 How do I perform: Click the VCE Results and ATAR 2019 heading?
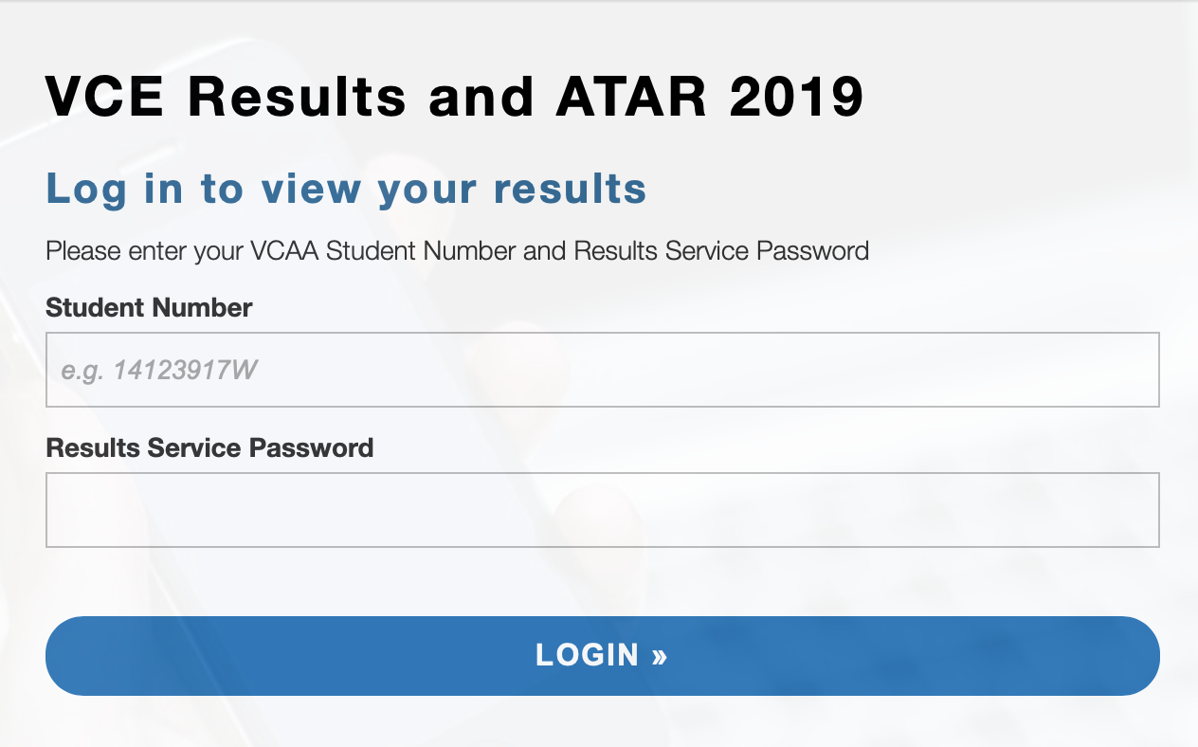pyautogui.click(x=455, y=95)
